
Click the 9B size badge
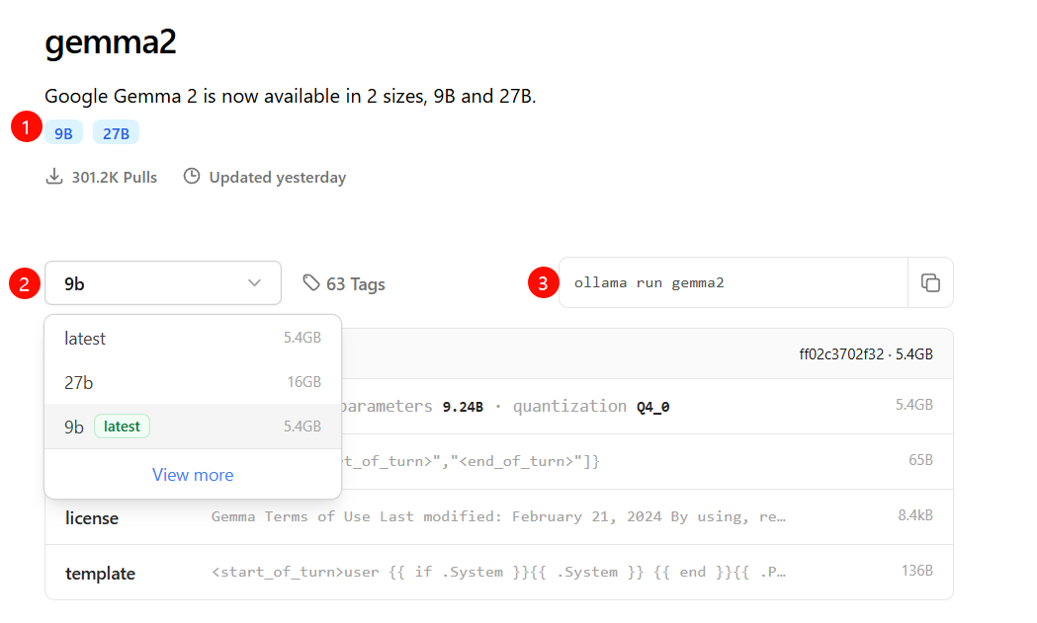coord(63,133)
